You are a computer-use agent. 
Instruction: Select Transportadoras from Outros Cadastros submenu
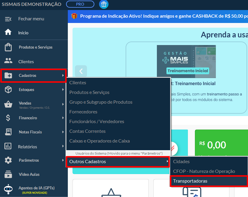(x=190, y=181)
